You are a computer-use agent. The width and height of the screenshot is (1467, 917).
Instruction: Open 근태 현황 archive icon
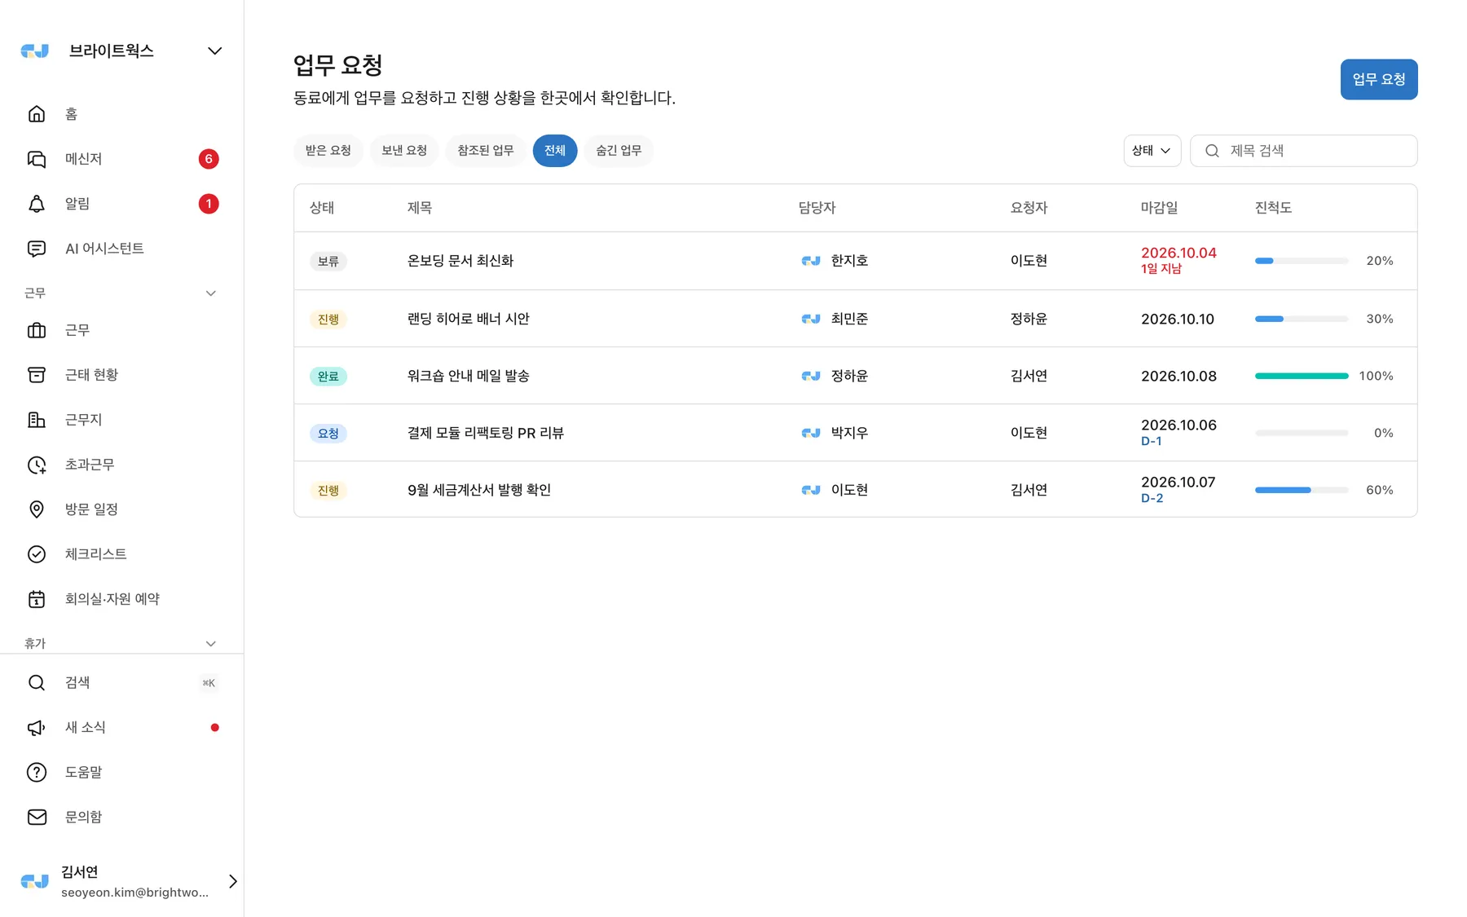click(x=37, y=375)
